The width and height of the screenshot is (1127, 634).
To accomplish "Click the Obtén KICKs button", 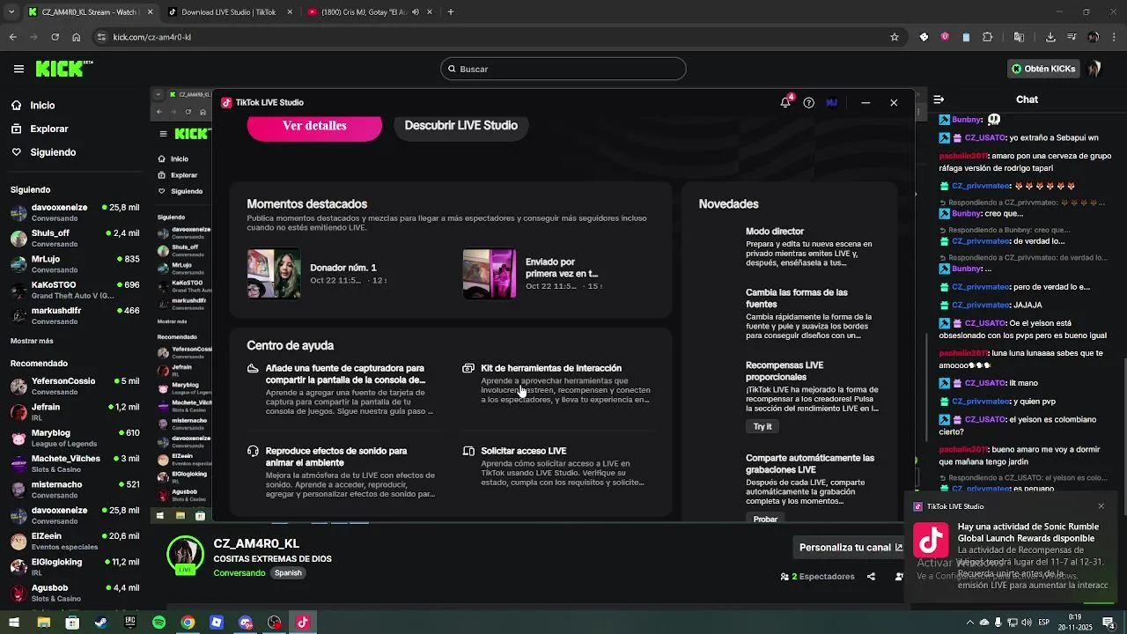I will [x=1043, y=69].
